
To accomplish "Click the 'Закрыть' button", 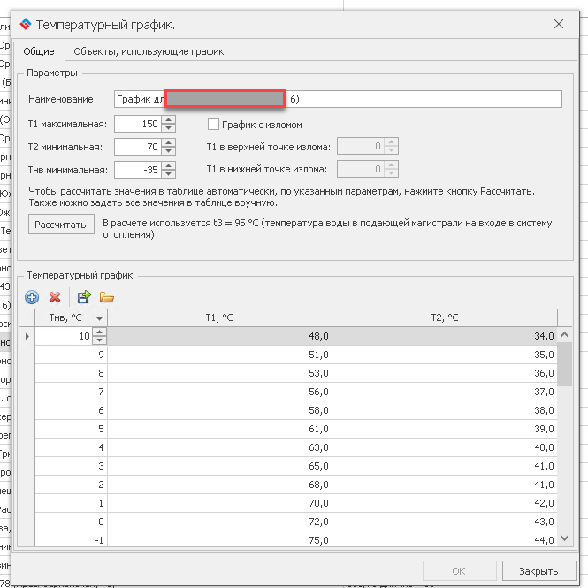I will pos(538,571).
